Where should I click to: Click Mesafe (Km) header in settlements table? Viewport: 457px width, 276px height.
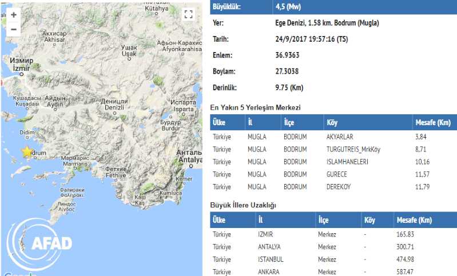click(432, 122)
